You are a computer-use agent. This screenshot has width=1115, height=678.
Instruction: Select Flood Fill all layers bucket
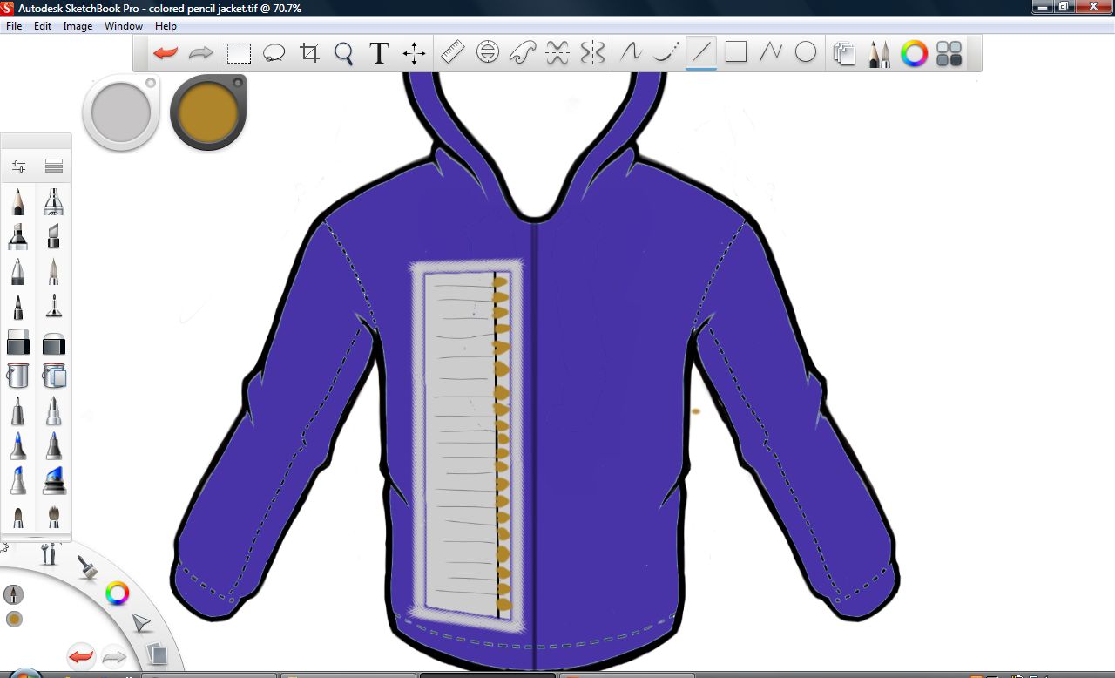coord(54,376)
